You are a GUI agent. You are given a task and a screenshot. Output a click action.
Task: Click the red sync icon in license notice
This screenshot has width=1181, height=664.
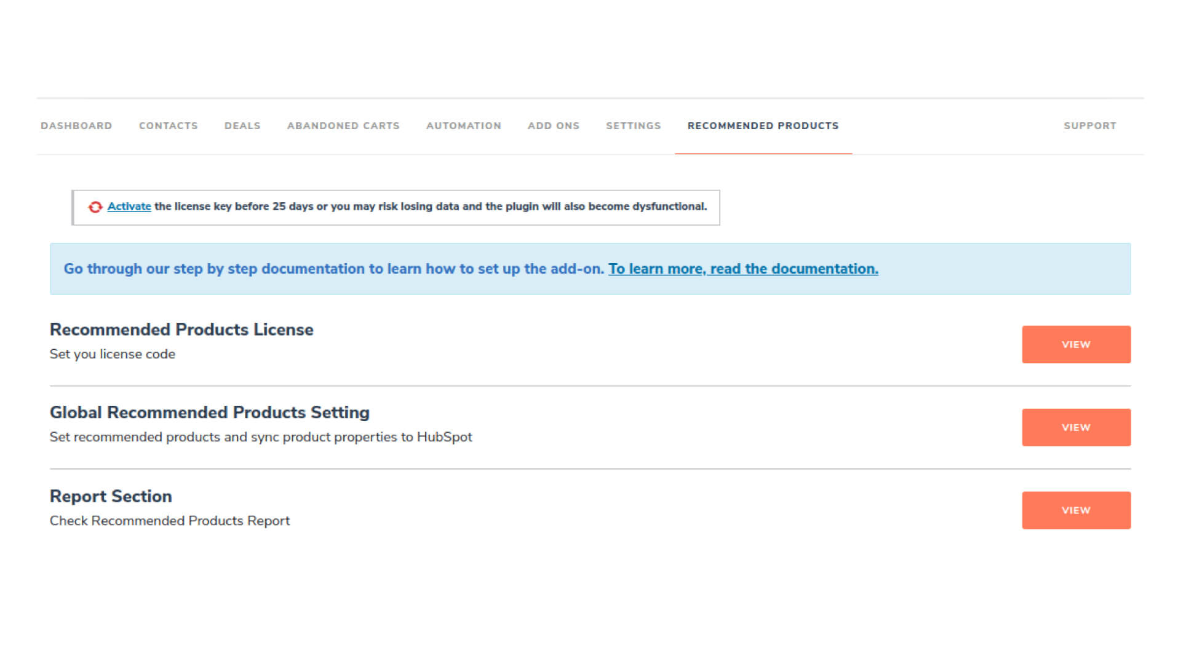tap(95, 207)
